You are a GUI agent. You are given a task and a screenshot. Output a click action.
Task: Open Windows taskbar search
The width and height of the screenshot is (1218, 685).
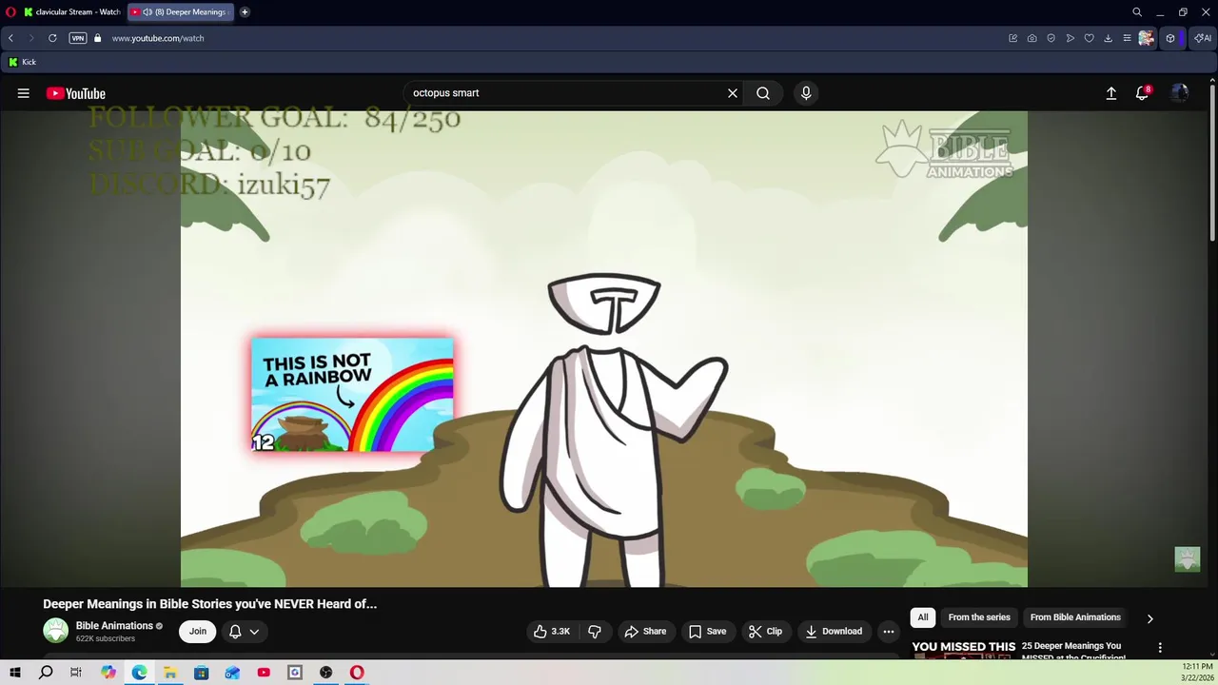pos(46,673)
